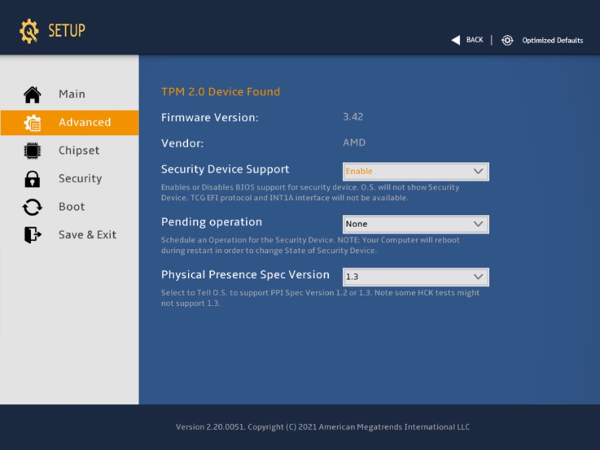600x450 pixels.
Task: Go to the Security menu section
Action: coord(80,179)
